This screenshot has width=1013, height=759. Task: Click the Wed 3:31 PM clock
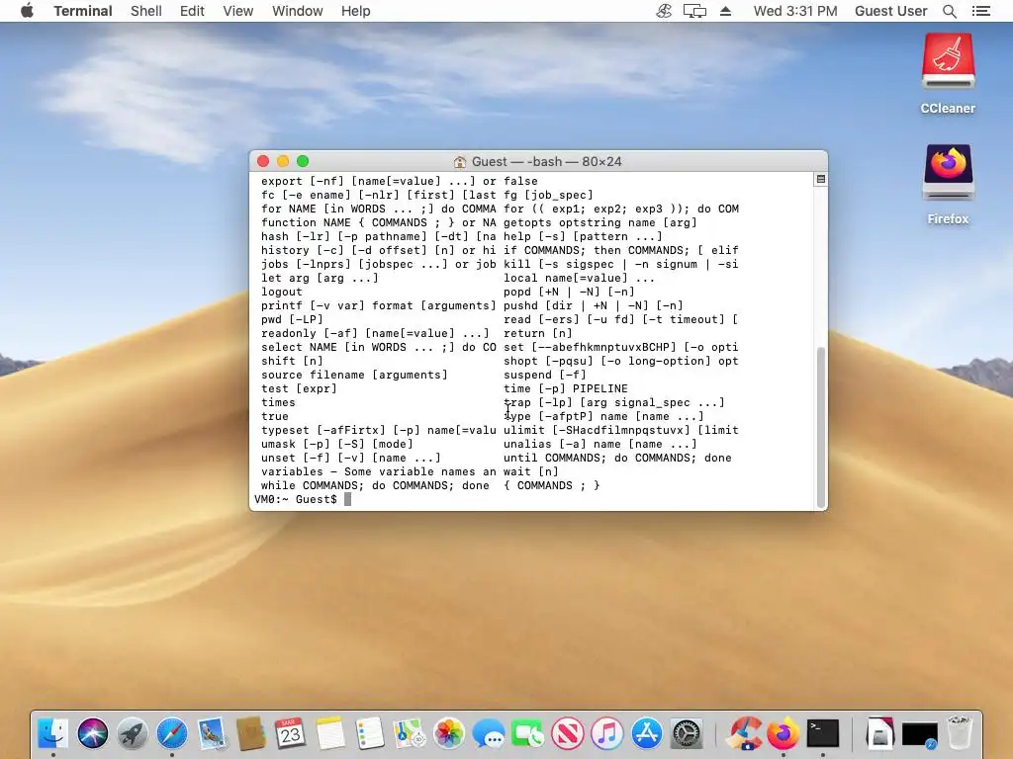point(795,11)
